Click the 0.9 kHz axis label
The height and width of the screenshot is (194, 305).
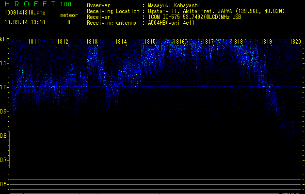(3, 112)
